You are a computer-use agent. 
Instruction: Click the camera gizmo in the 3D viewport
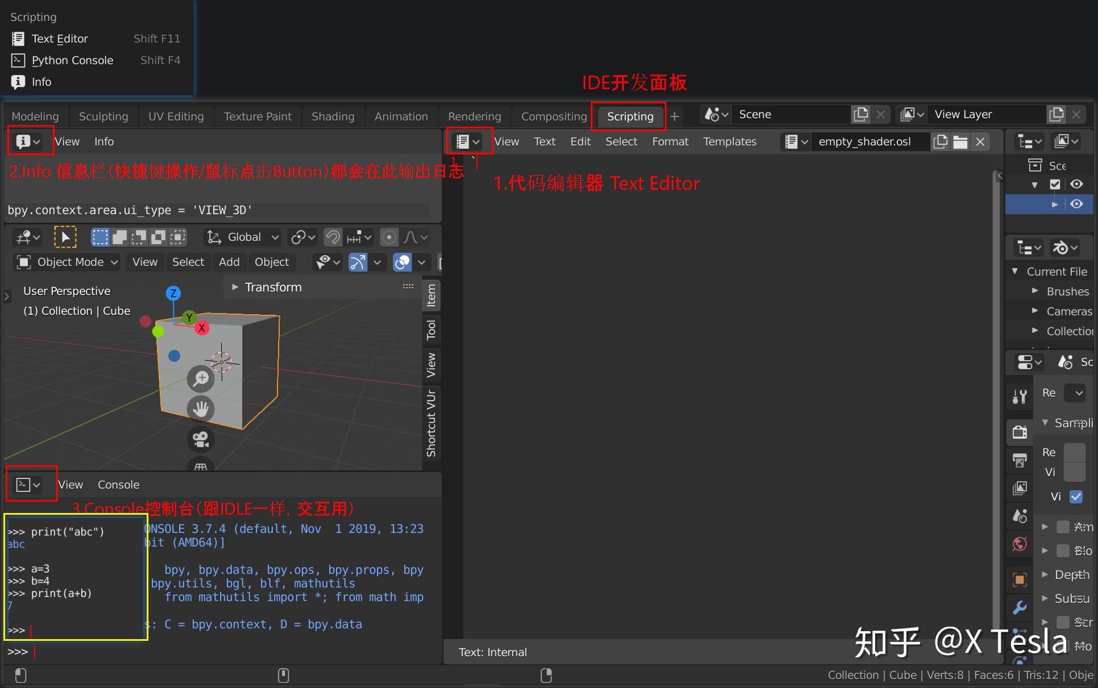pos(200,439)
